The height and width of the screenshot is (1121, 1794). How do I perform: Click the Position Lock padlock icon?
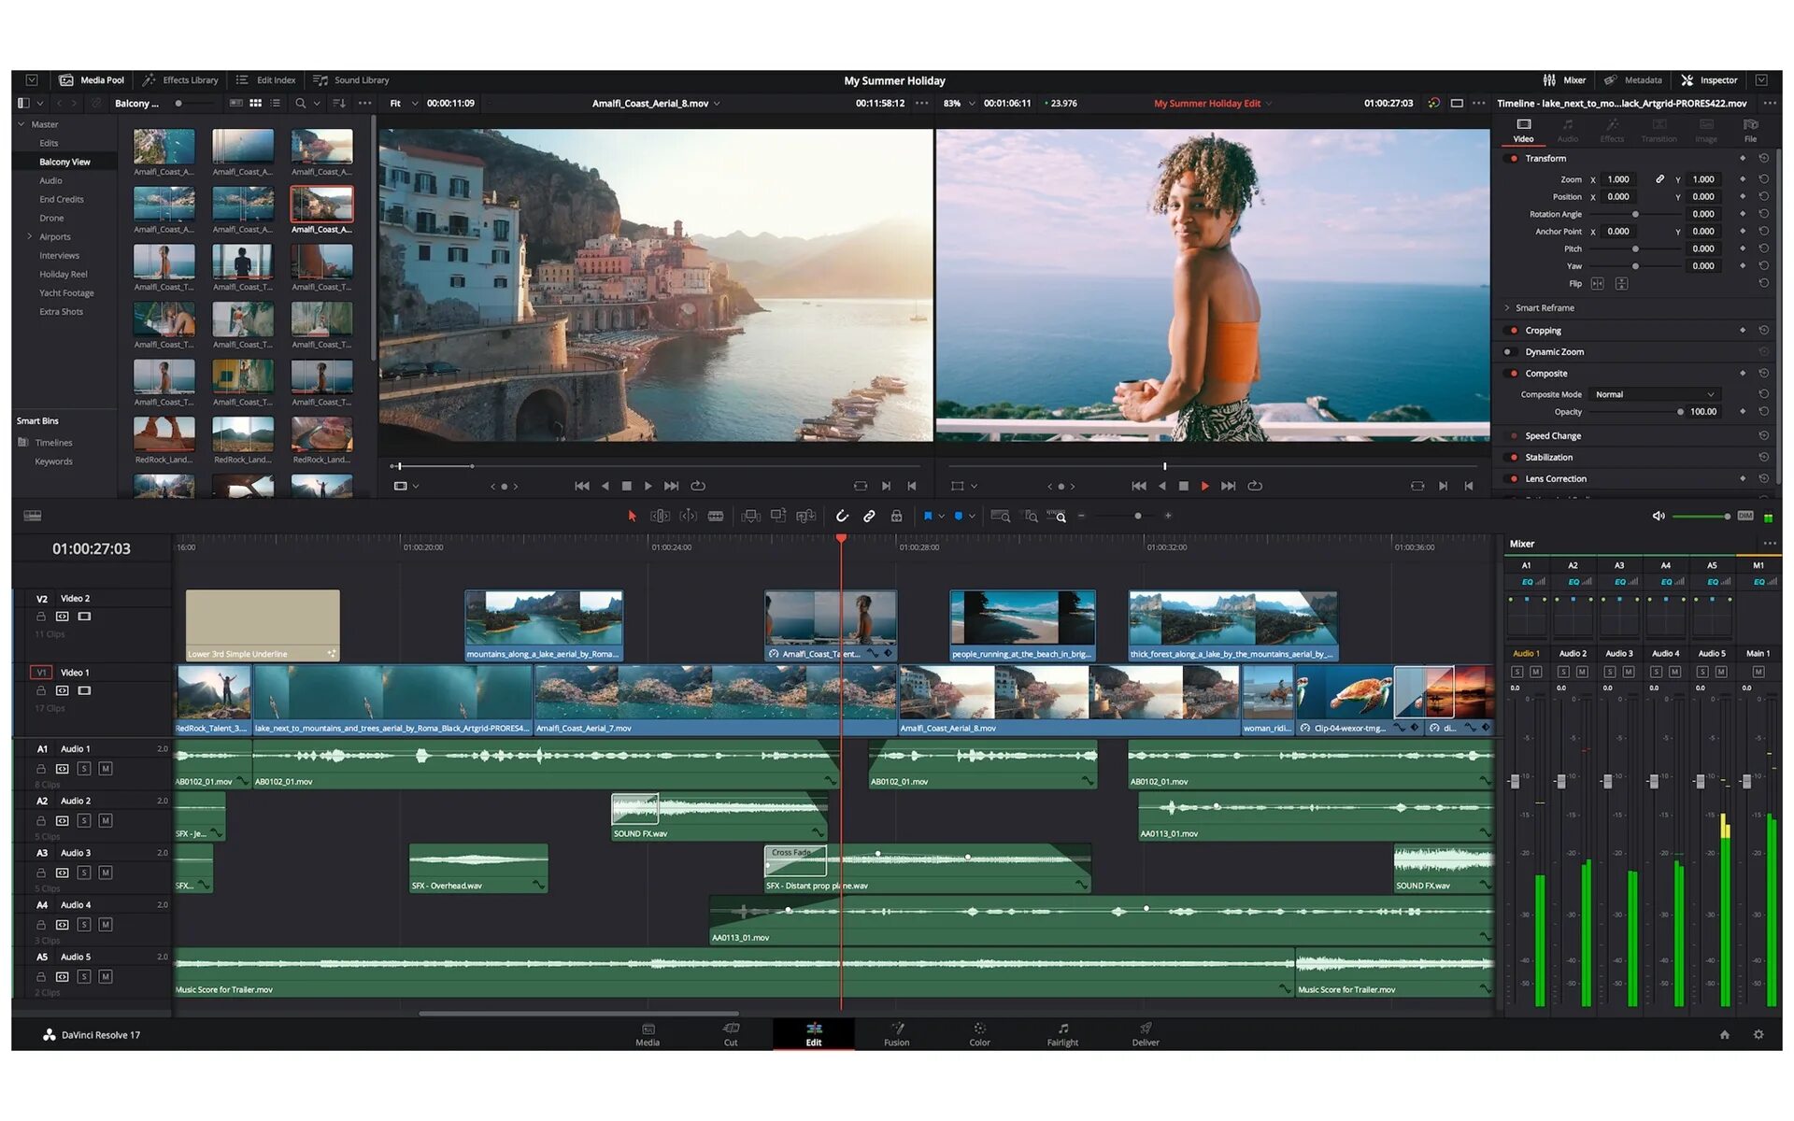(x=896, y=516)
